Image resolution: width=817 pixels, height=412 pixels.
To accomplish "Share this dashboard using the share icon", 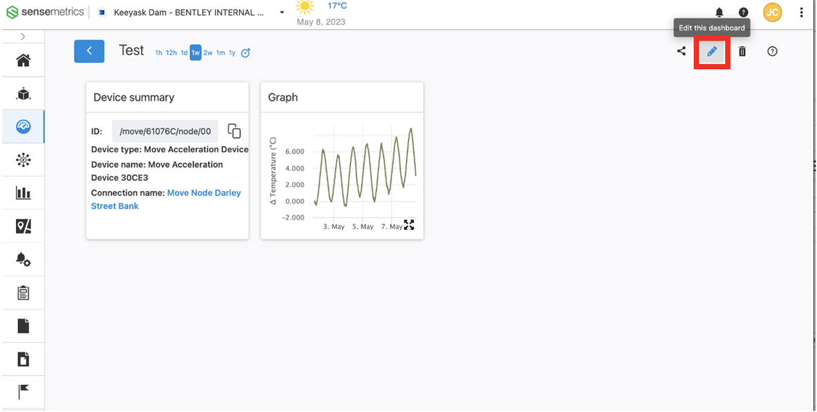I will pos(682,51).
